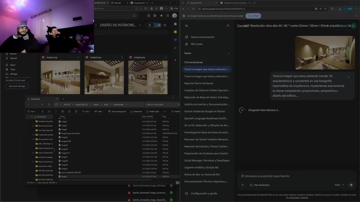Viewport: 360px width, 202px height.
Task: Click the Gemini sidebar search icon
Action: pos(228,26)
